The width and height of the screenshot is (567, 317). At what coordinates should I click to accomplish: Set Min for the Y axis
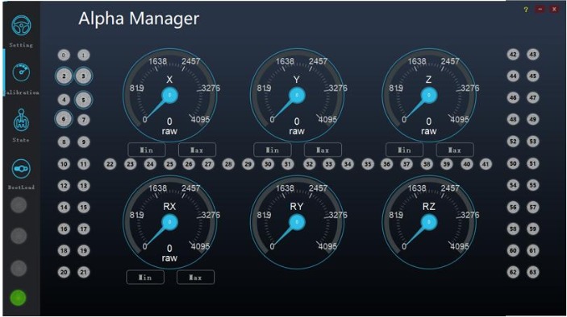tap(273, 150)
